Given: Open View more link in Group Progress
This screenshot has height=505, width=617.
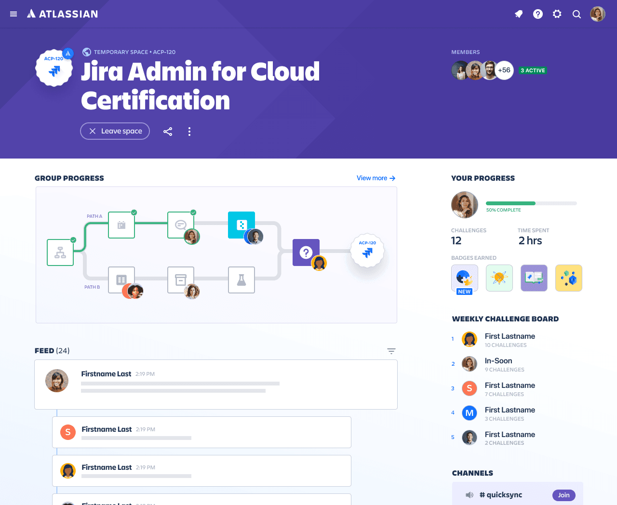Looking at the screenshot, I should coord(376,178).
